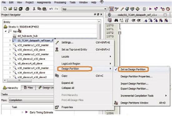
Task: Choose Design Partition Properties... entry
Action: 136,77
